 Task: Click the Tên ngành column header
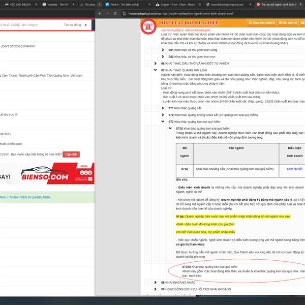click(236, 154)
